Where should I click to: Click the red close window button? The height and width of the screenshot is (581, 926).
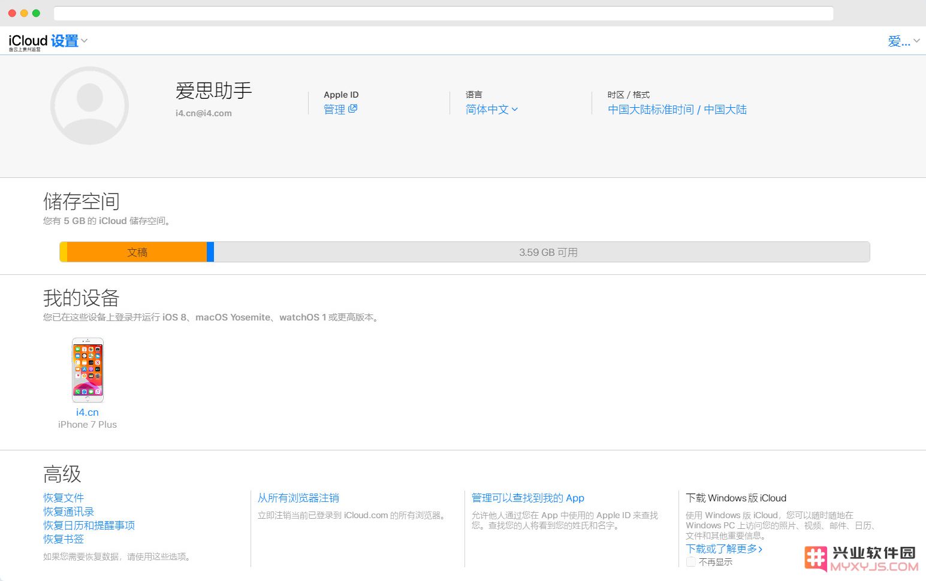click(12, 13)
